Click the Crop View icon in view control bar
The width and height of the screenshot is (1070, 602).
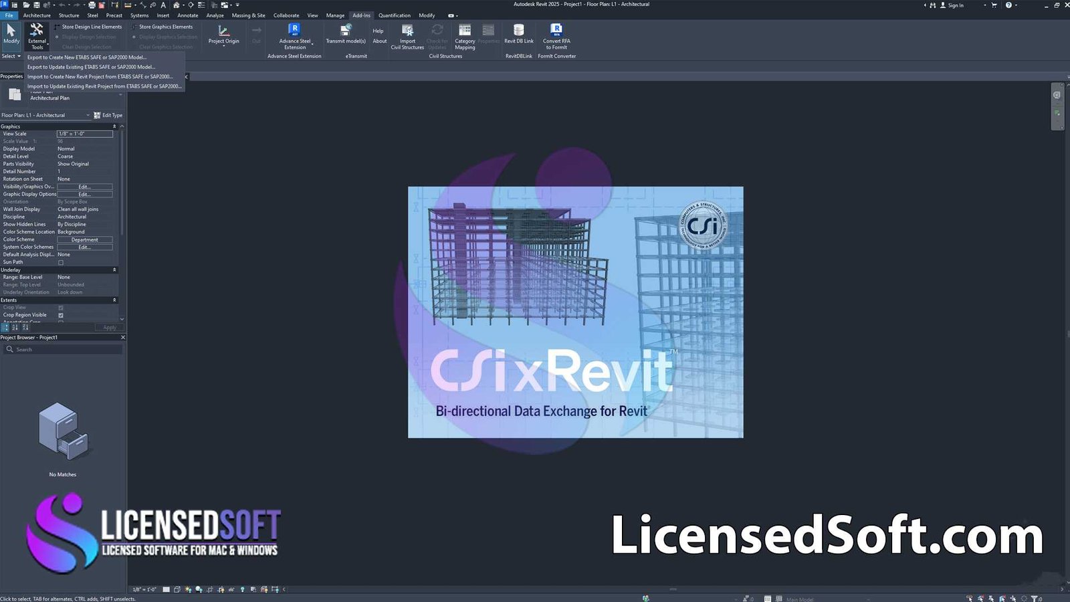210,589
